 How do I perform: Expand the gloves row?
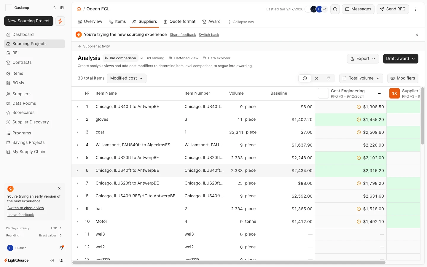(77, 120)
